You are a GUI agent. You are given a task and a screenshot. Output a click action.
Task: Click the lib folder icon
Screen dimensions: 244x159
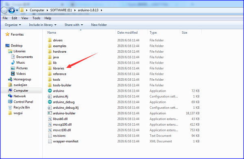[50, 62]
